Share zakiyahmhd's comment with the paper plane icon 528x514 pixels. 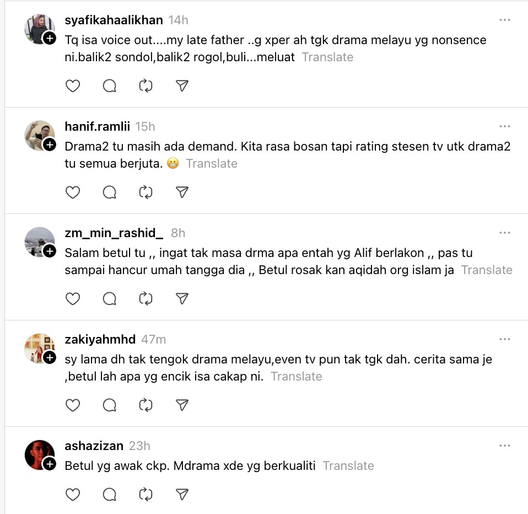pos(182,405)
